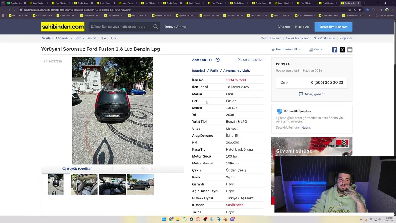The width and height of the screenshot is (396, 223).
Task: Click the zoom magnifier icon in address bar
Action: 355,10
